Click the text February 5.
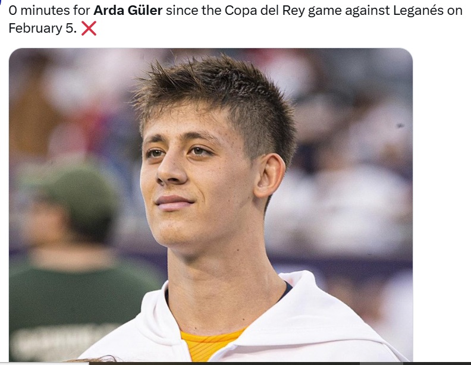 43,29
